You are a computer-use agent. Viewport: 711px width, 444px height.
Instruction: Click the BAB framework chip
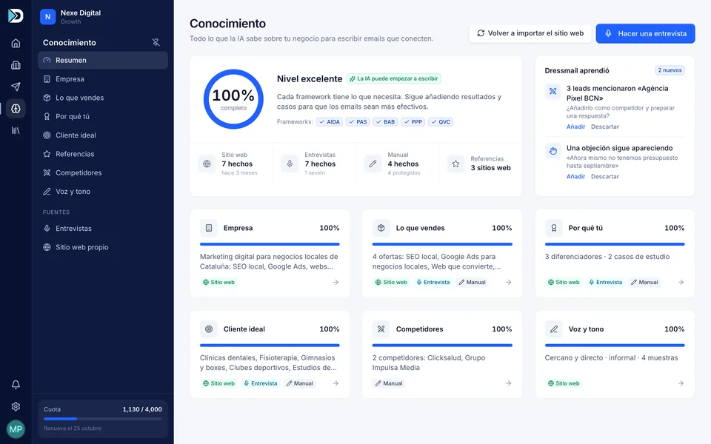[x=385, y=122]
